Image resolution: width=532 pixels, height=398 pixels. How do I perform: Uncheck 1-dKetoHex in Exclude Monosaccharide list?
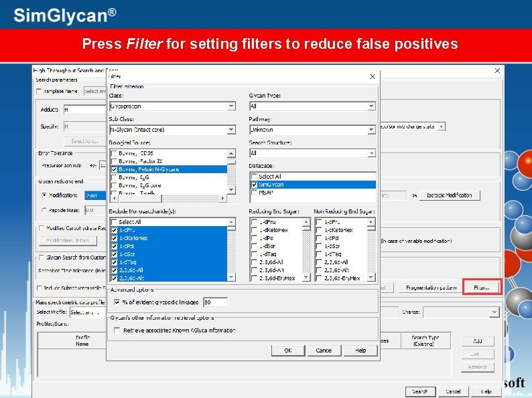point(115,238)
